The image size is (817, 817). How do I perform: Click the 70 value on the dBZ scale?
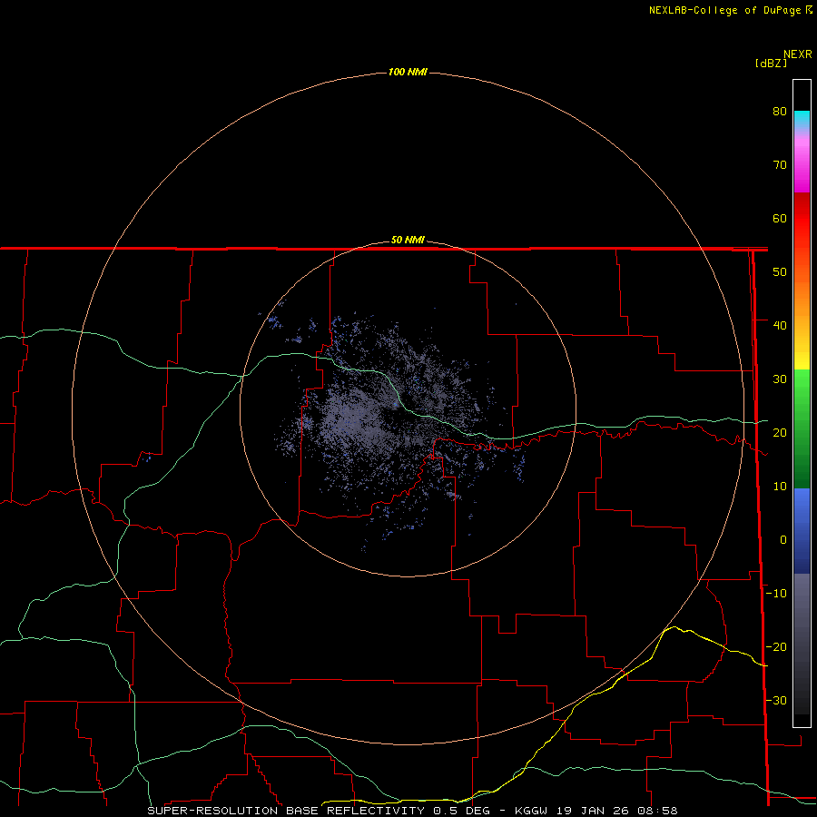coord(780,165)
